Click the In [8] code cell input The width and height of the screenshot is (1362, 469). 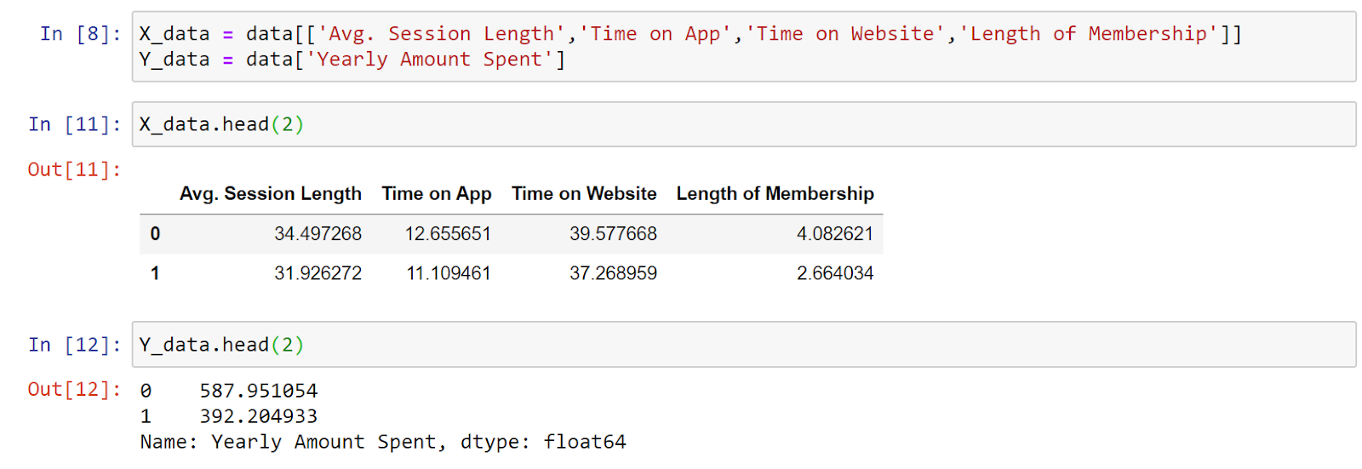click(x=744, y=47)
